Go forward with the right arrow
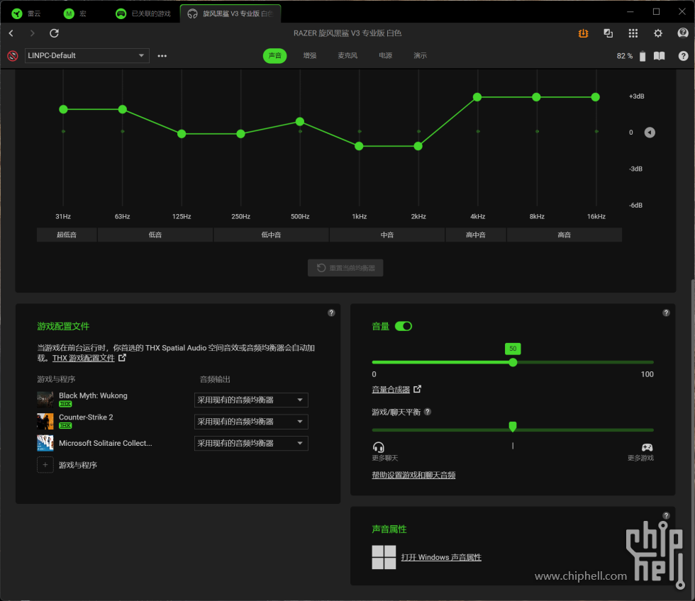This screenshot has height=601, width=695. pos(32,33)
